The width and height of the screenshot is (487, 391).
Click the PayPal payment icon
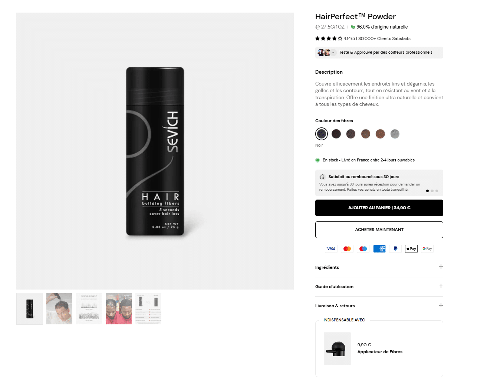click(395, 249)
